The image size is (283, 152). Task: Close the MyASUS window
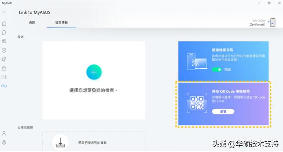(279, 3)
